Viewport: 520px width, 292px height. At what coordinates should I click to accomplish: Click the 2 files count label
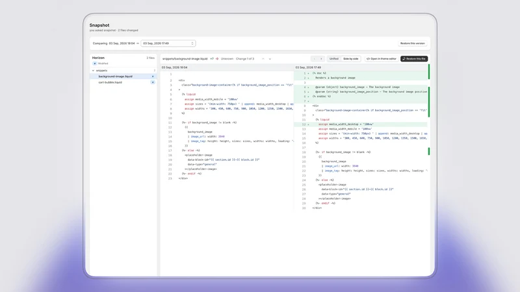[x=151, y=58]
